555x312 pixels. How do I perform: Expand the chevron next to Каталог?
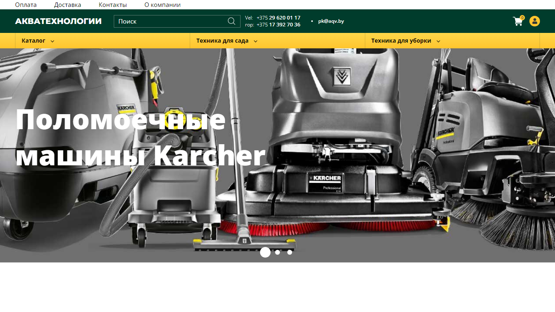point(52,41)
